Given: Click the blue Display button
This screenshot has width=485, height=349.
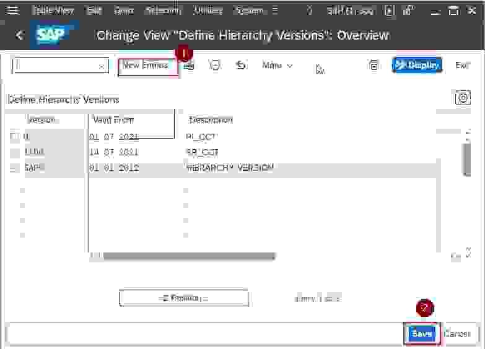Looking at the screenshot, I should click(x=417, y=65).
